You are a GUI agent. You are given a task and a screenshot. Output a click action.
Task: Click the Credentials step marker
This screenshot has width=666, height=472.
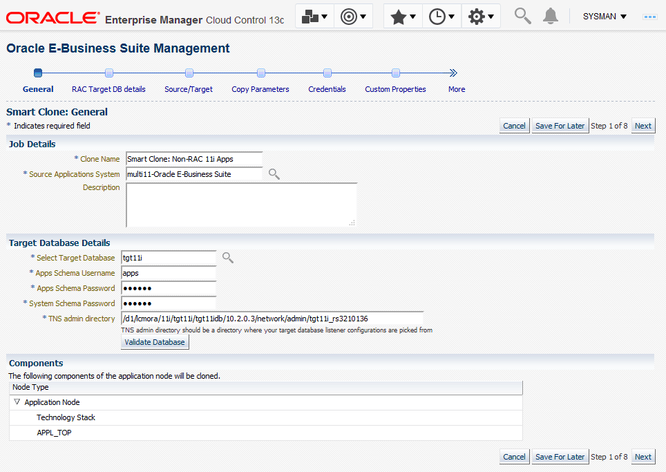pyautogui.click(x=327, y=73)
